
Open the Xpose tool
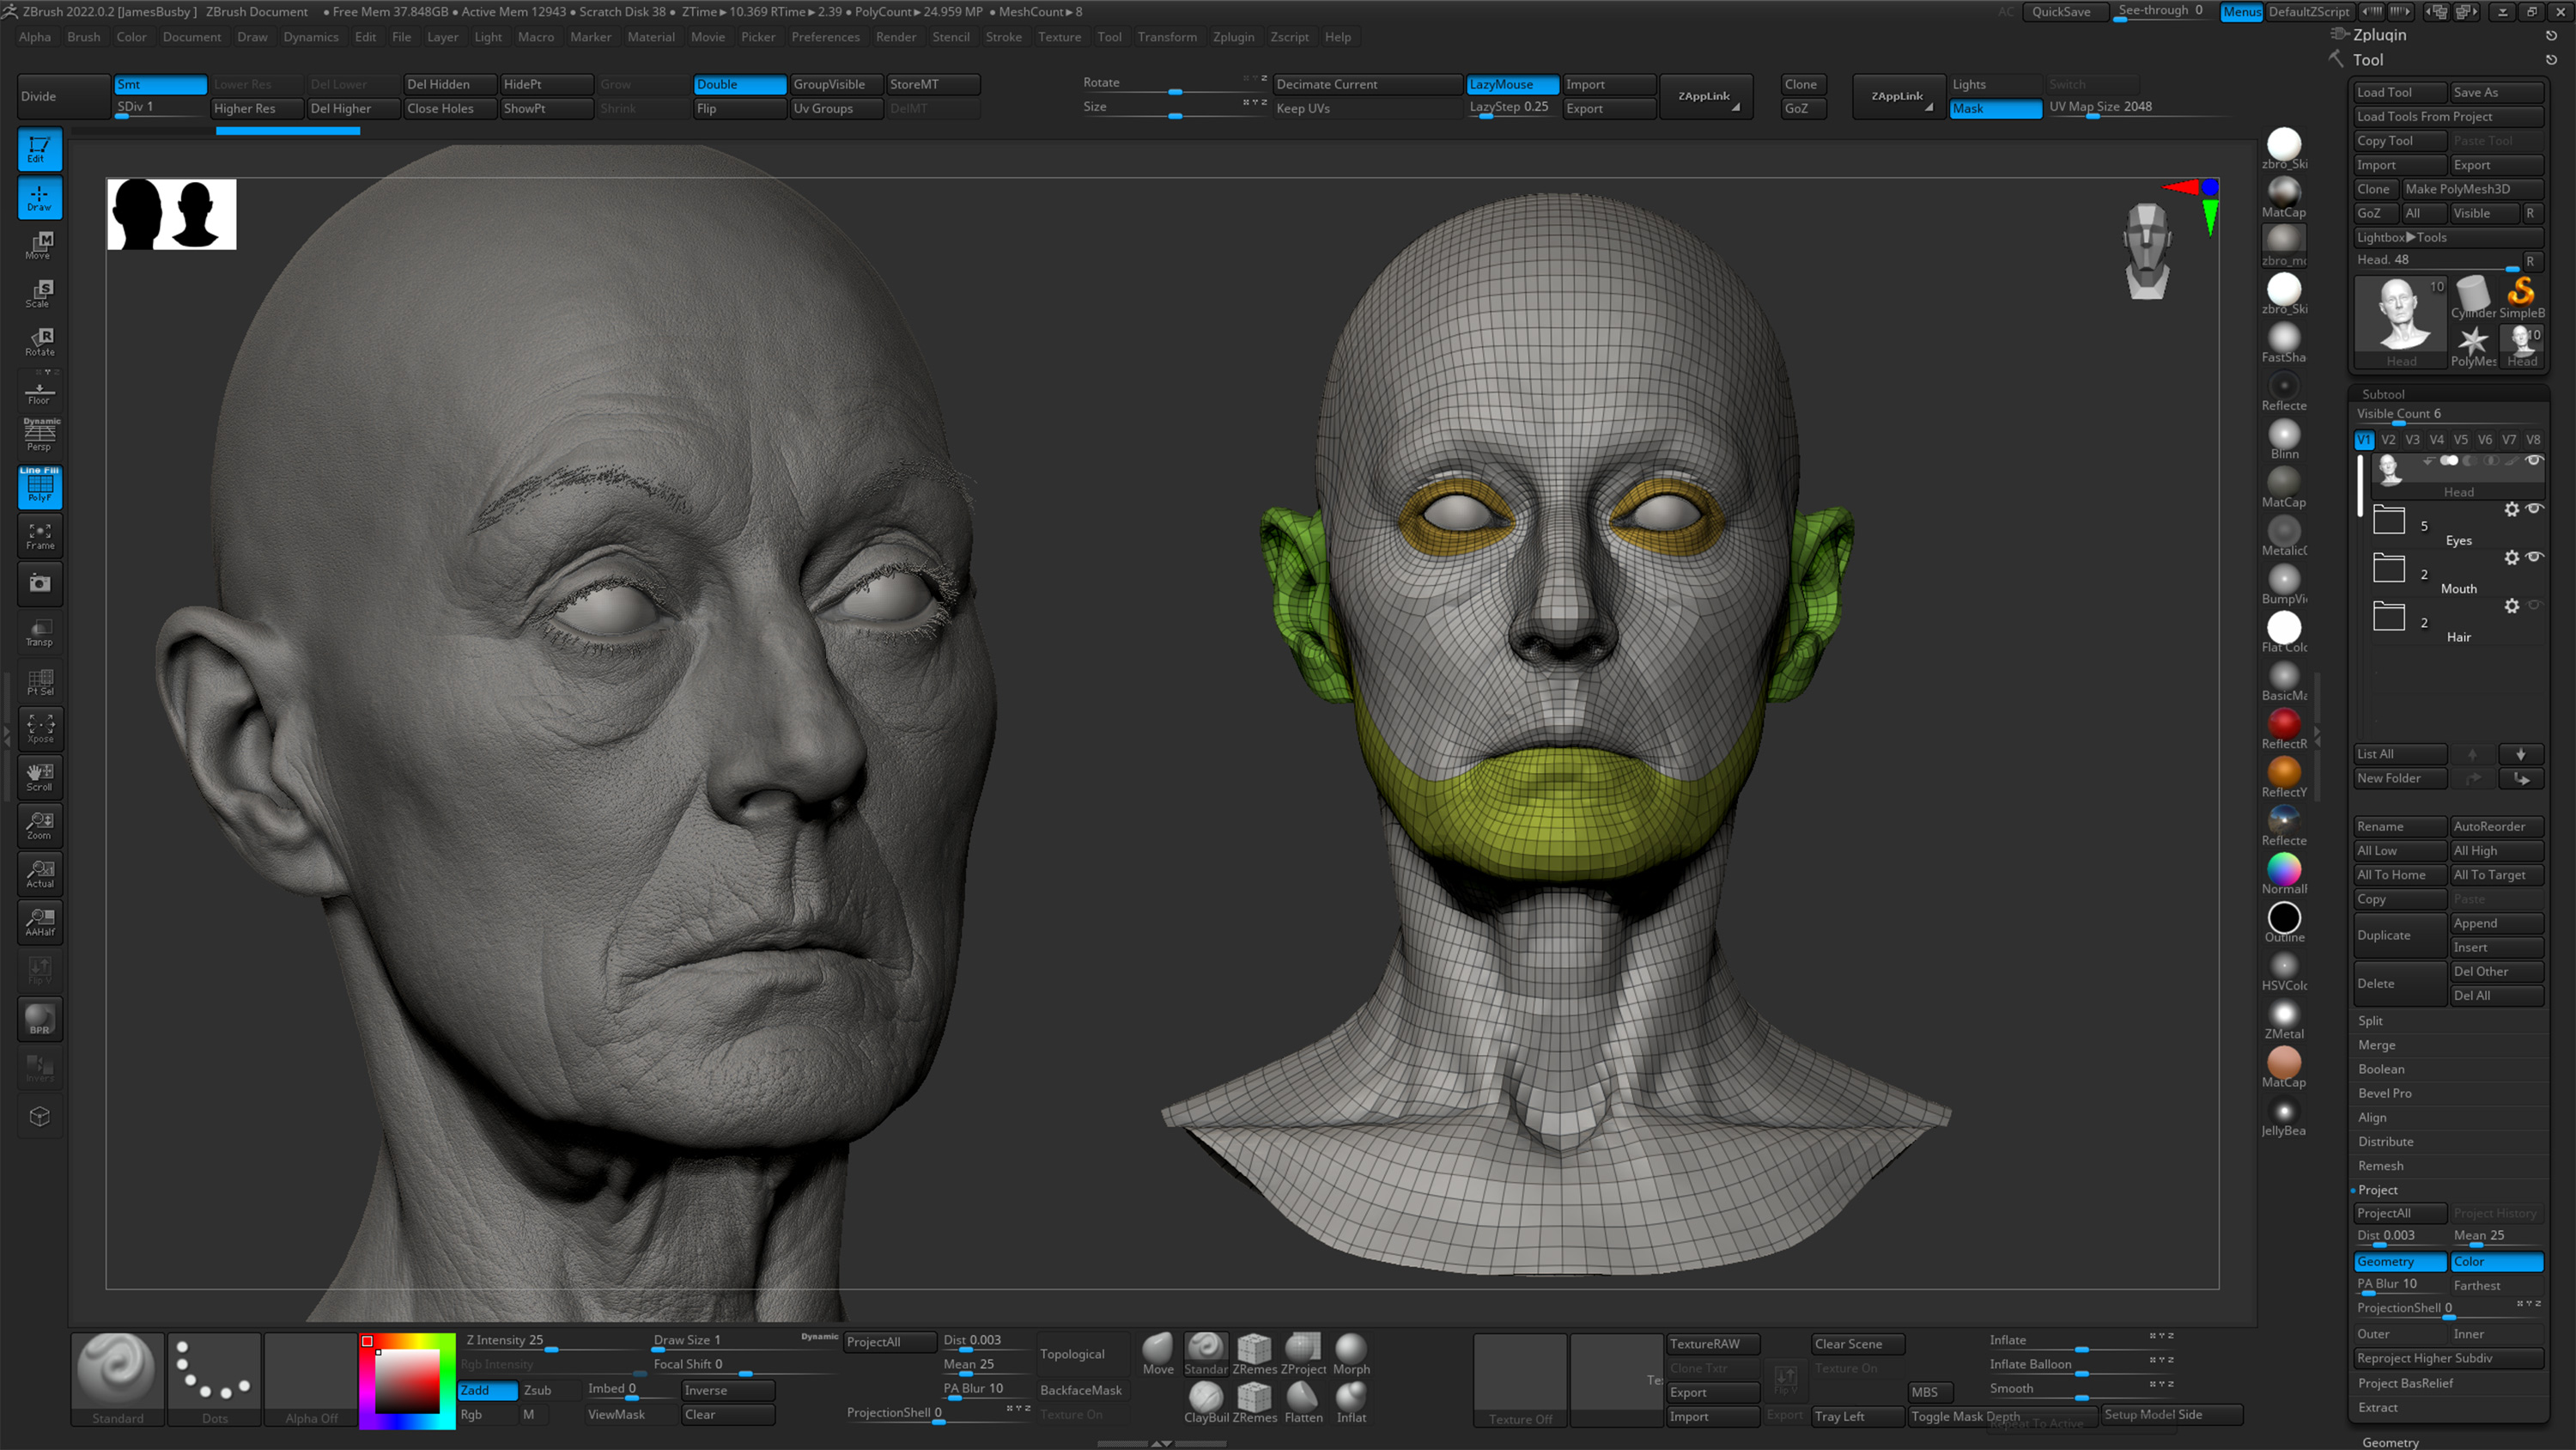click(40, 728)
